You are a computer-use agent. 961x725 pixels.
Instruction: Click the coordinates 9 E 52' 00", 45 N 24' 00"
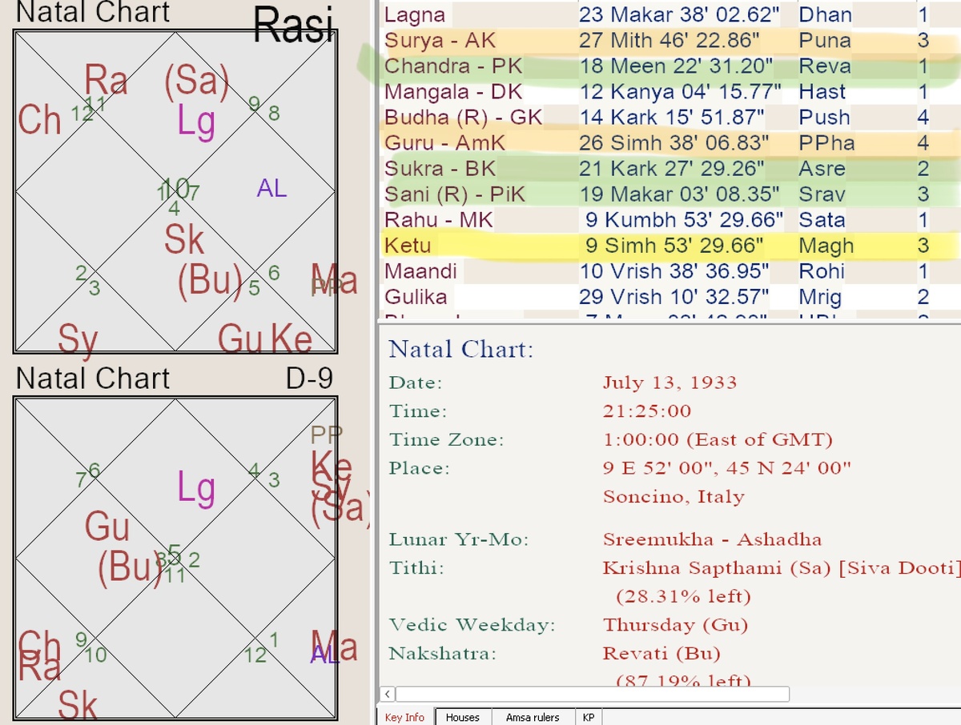click(727, 467)
